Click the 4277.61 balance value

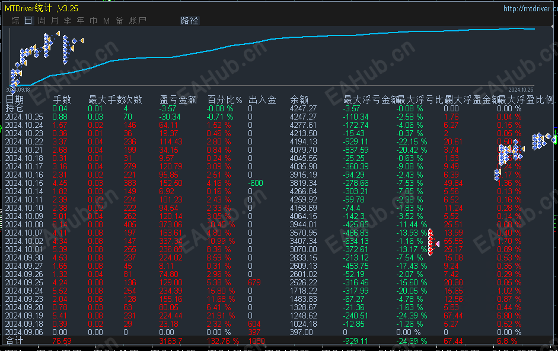click(x=303, y=125)
